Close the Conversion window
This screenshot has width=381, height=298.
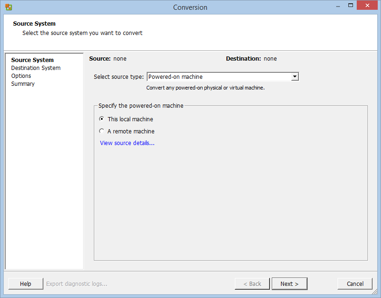[x=367, y=5]
